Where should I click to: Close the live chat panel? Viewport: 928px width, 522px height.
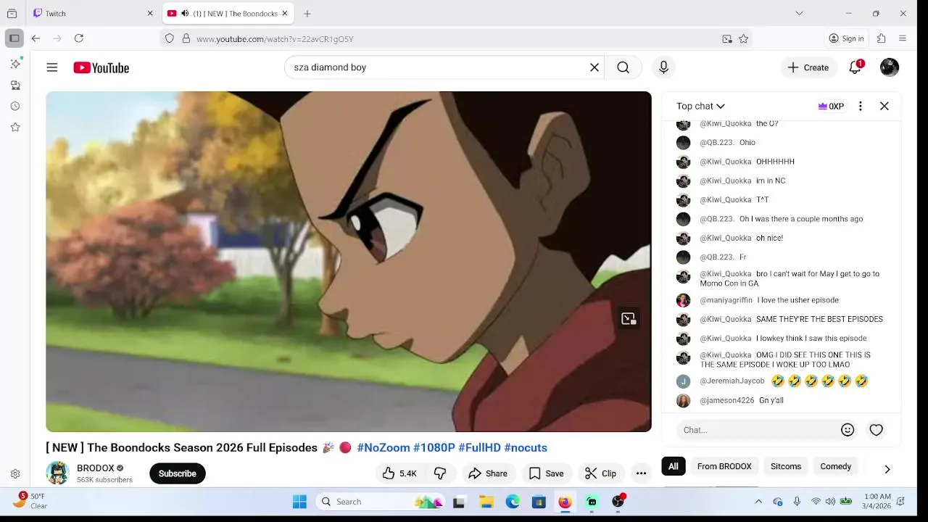(x=884, y=106)
